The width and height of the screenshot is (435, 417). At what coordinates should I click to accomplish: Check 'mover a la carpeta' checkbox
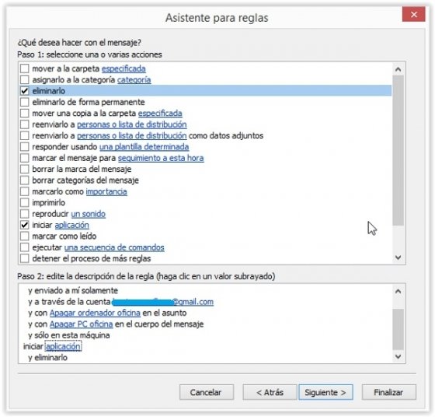pyautogui.click(x=24, y=68)
